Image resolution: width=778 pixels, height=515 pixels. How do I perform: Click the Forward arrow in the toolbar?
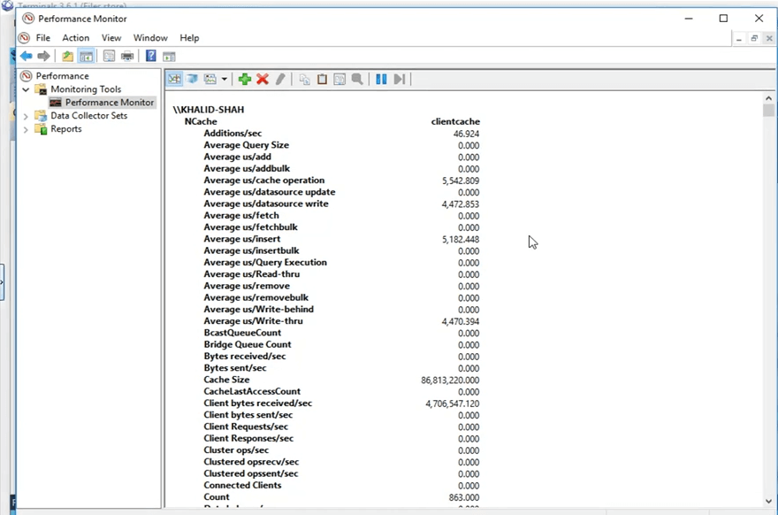tap(43, 56)
